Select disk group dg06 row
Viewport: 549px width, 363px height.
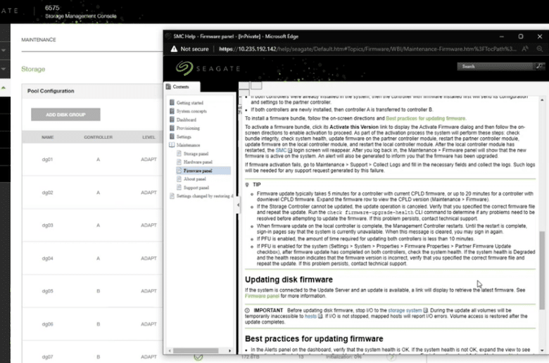pos(92,324)
